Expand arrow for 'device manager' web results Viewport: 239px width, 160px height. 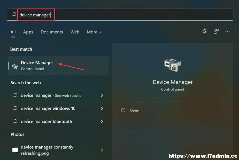pos(102,96)
